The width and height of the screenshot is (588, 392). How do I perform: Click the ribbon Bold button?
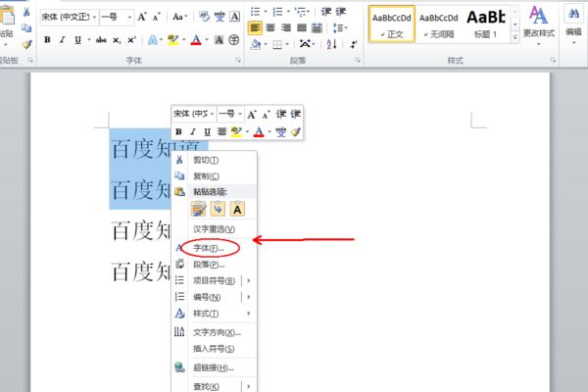point(47,40)
